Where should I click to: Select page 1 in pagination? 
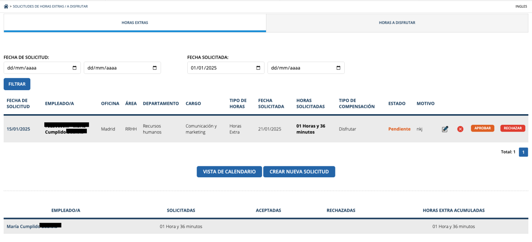[x=523, y=152]
